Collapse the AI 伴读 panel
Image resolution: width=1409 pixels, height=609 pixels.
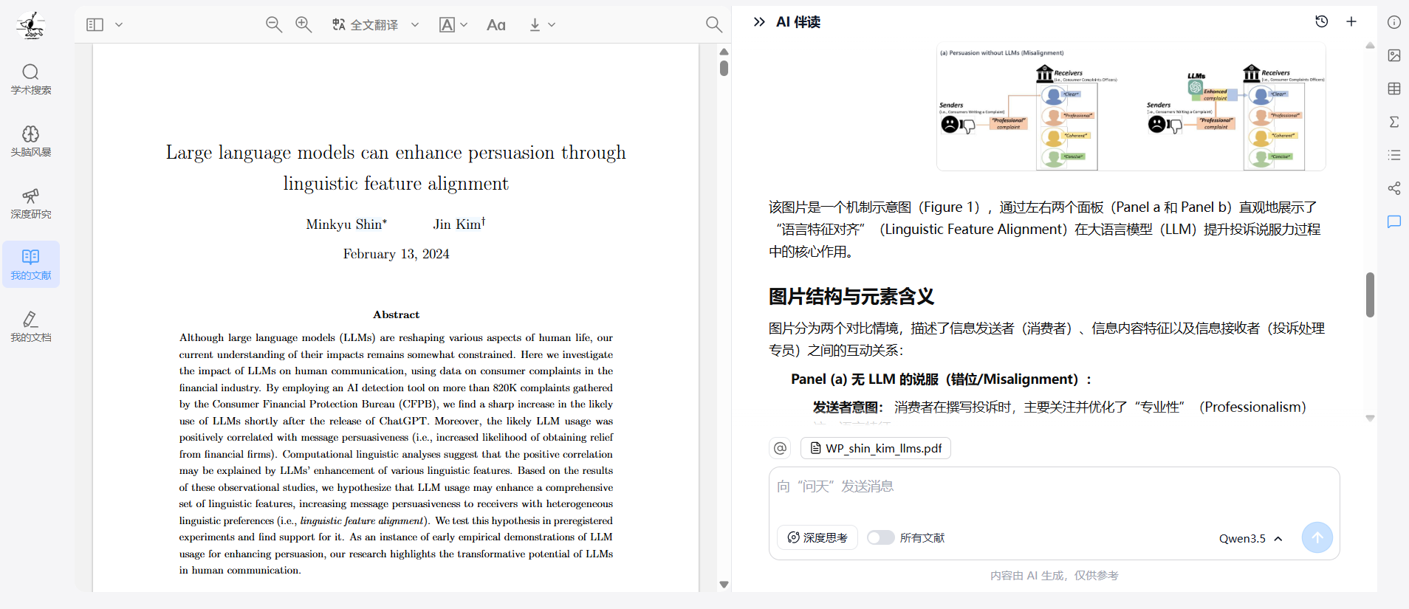point(759,22)
